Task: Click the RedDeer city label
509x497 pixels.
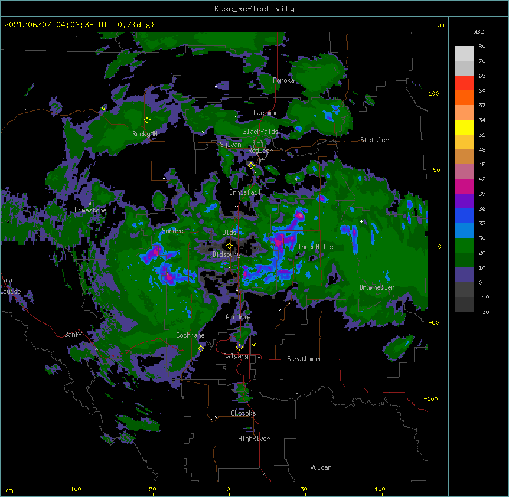Action: (260, 151)
